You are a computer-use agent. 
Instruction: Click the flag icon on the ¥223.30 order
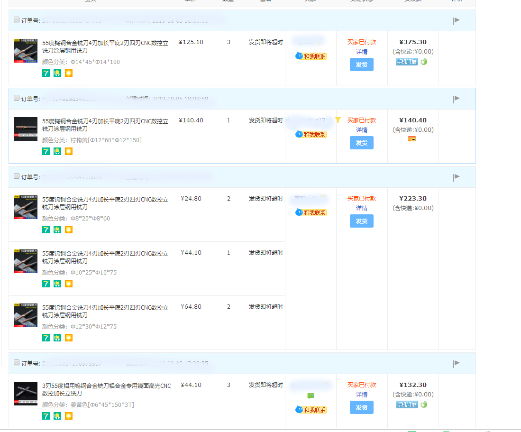(456, 177)
